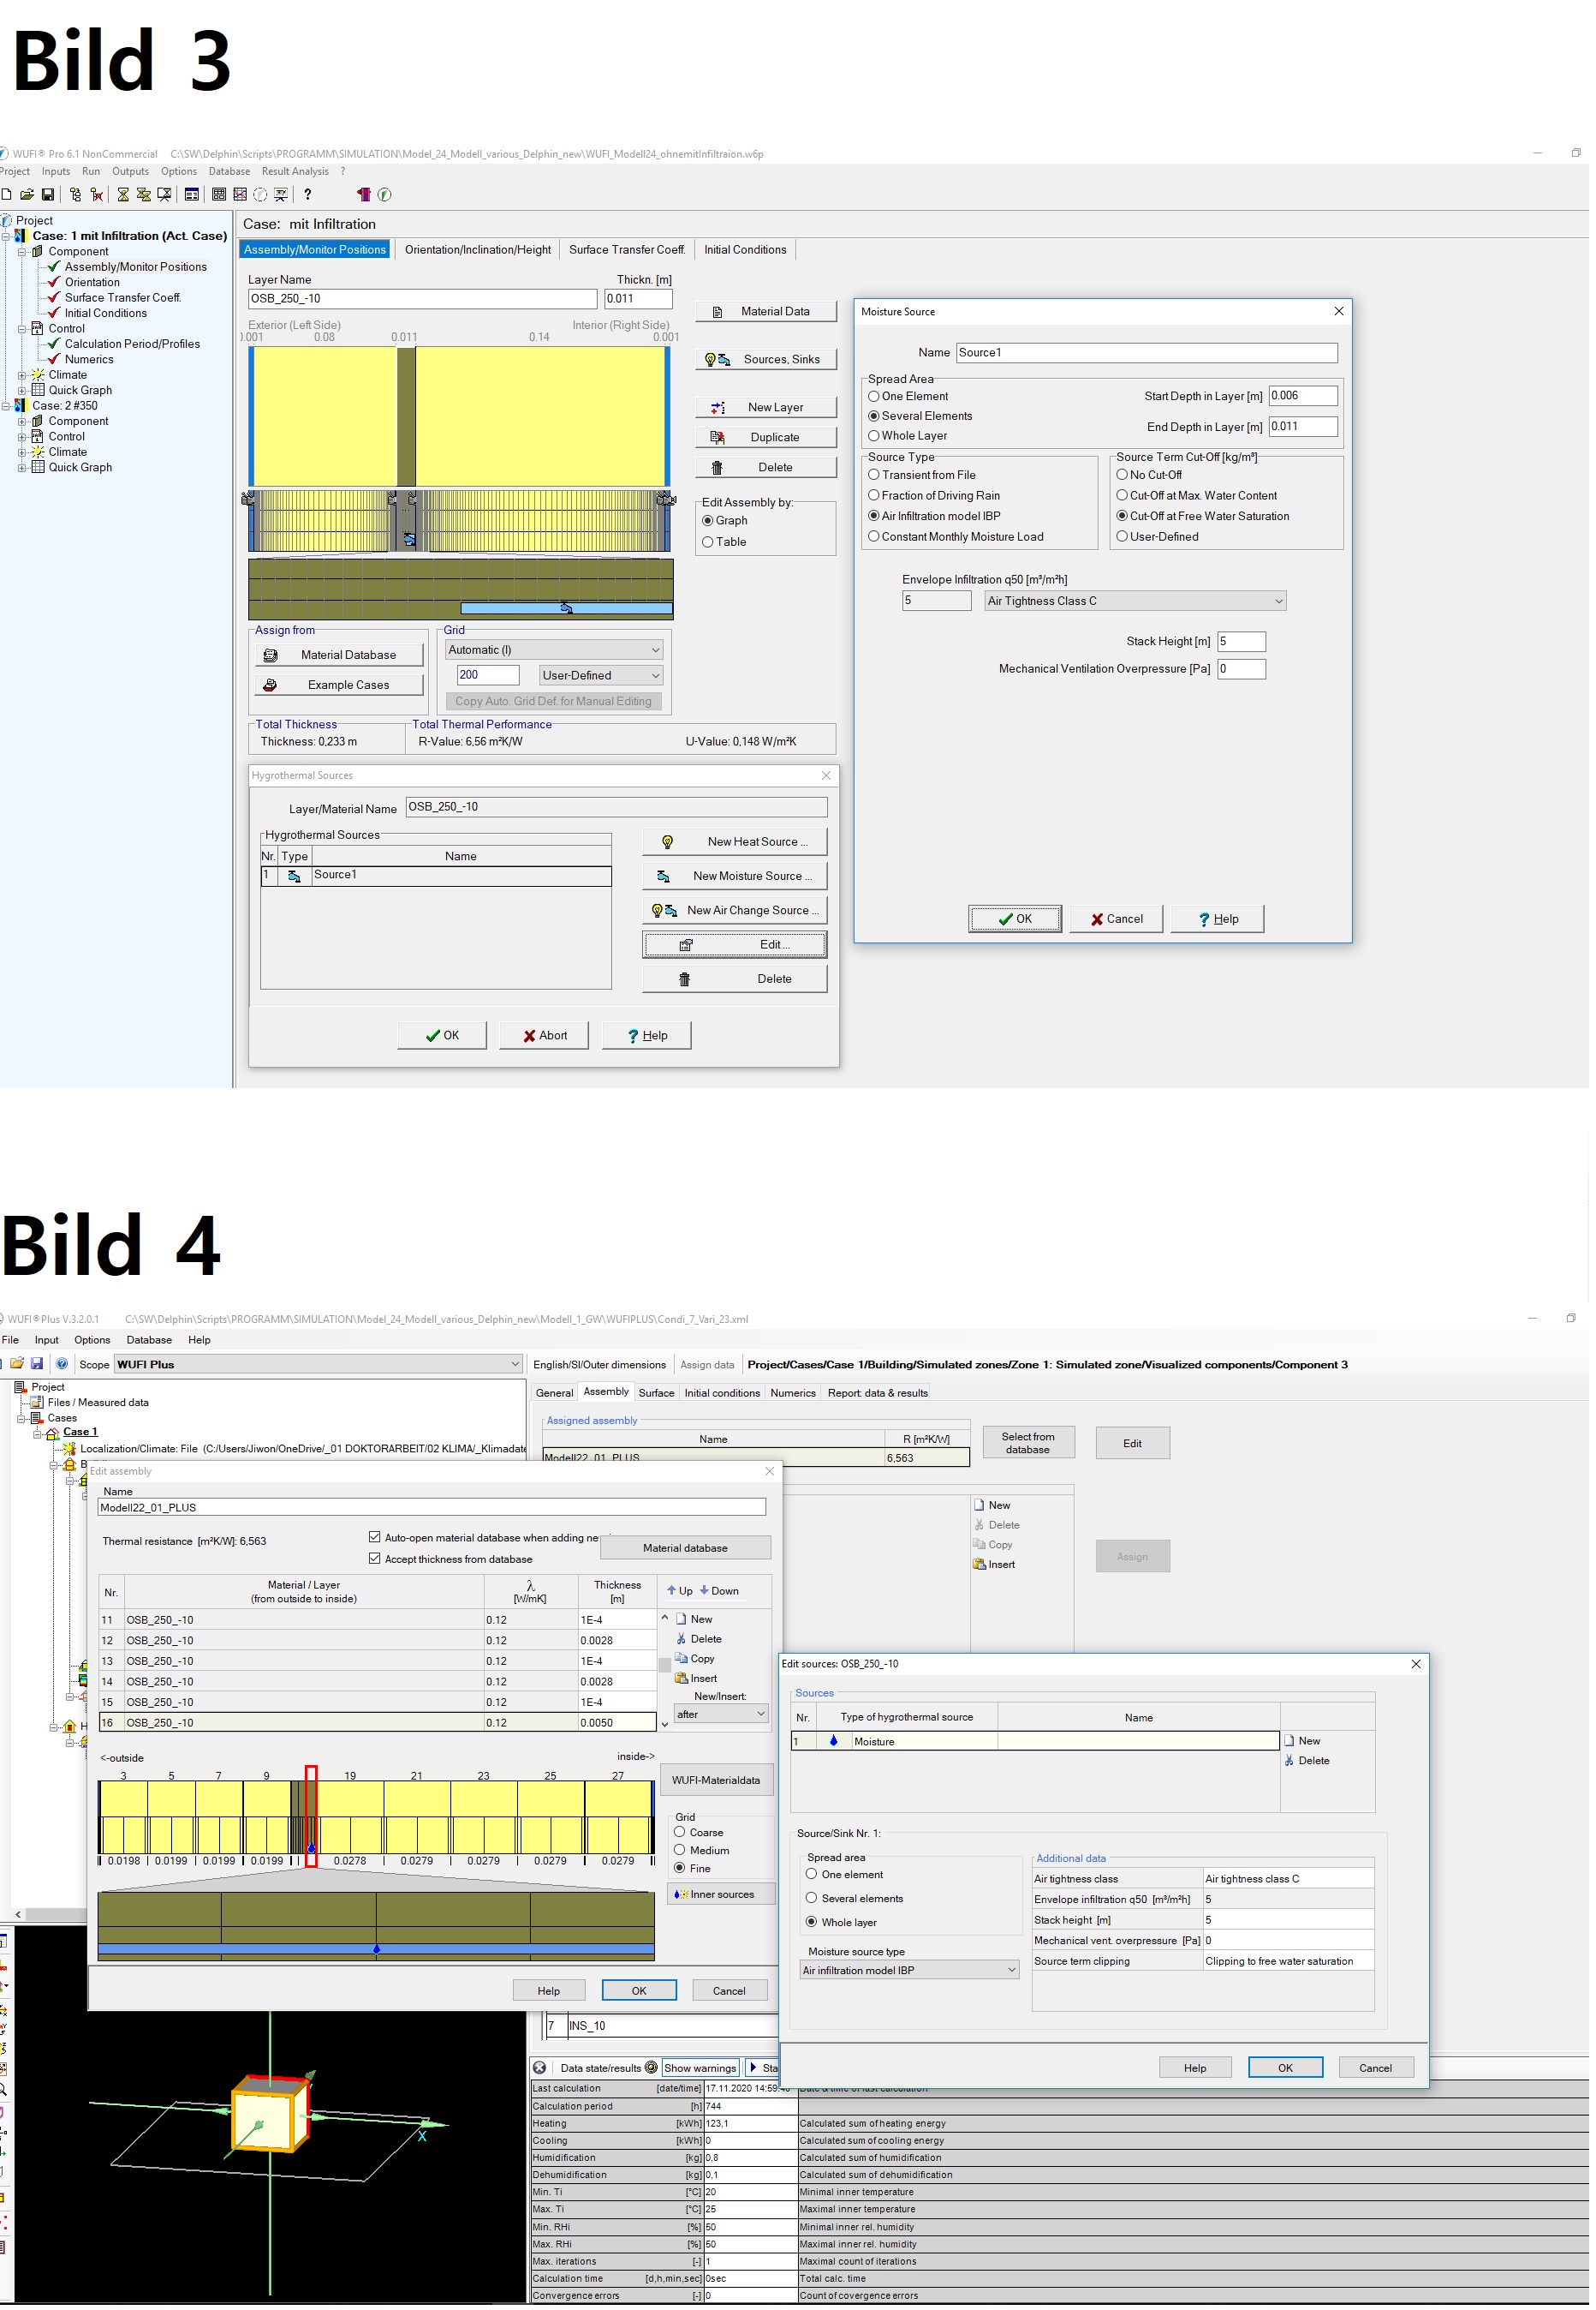
Task: Click the black question mark help icon in WUFI Pro toolbar
Action: [x=308, y=195]
